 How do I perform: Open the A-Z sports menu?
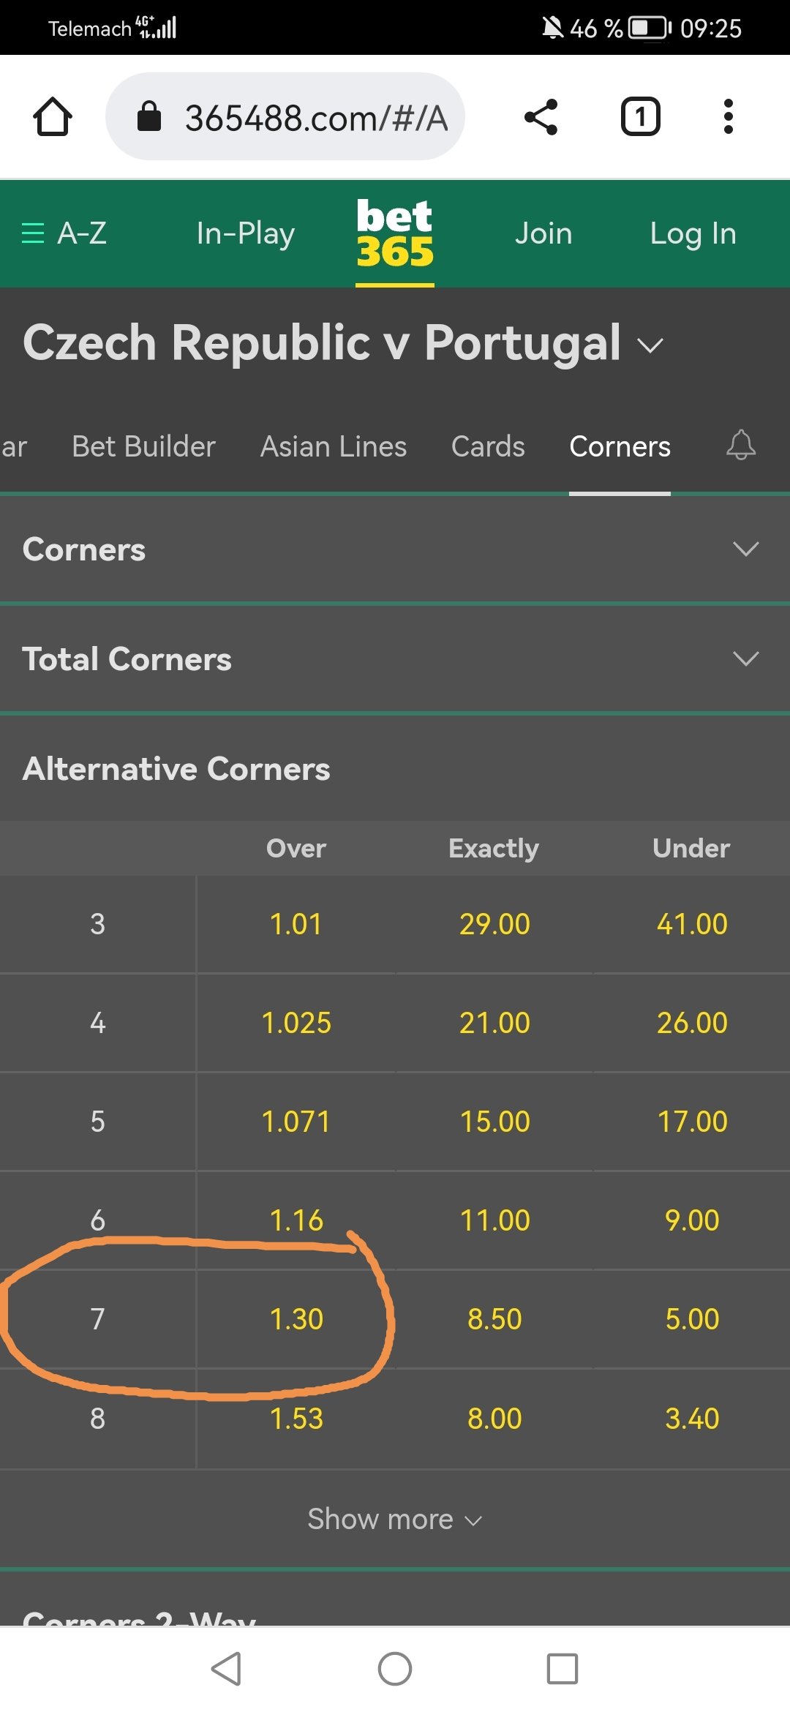(64, 233)
